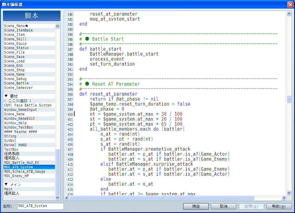Click the script list scroll down arrow
The image size is (295, 213).
point(58,198)
